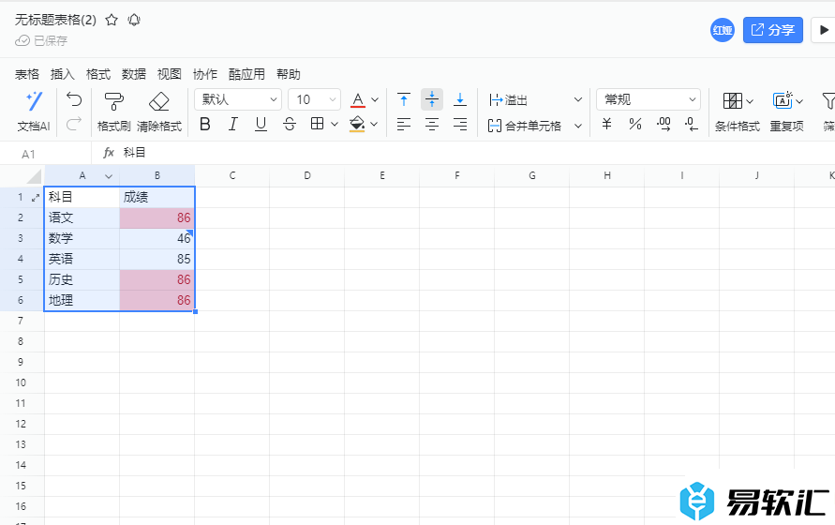Click the fx function icon

(x=109, y=153)
